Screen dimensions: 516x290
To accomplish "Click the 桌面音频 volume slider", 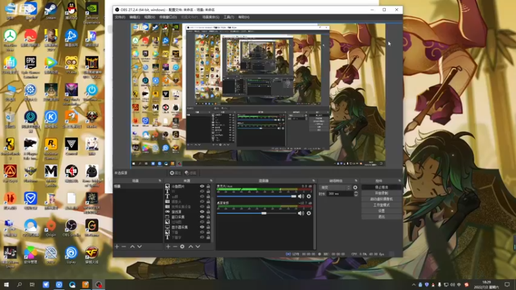I will coord(256,213).
